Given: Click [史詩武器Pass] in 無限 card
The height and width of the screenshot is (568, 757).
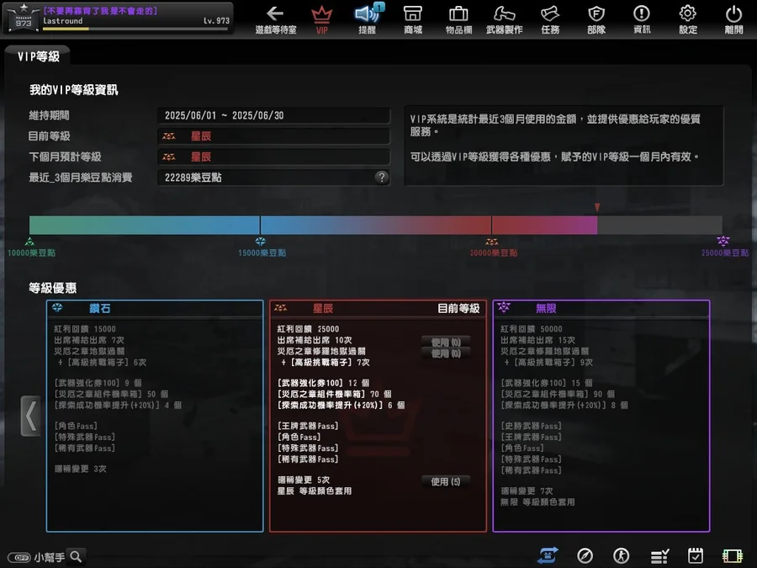Looking at the screenshot, I should pos(531,426).
